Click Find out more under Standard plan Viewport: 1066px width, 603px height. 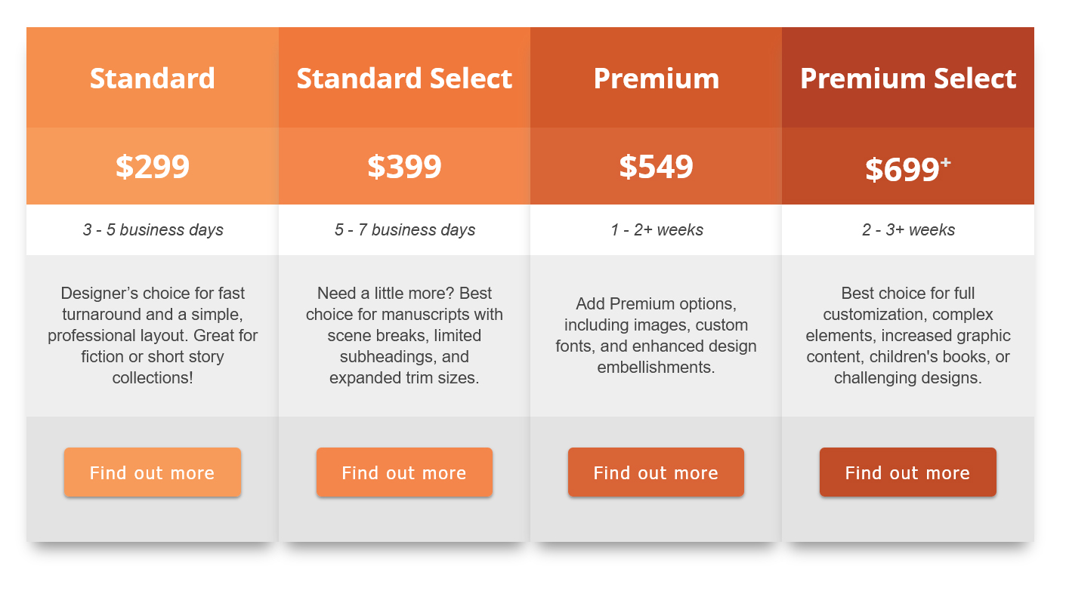(x=152, y=472)
